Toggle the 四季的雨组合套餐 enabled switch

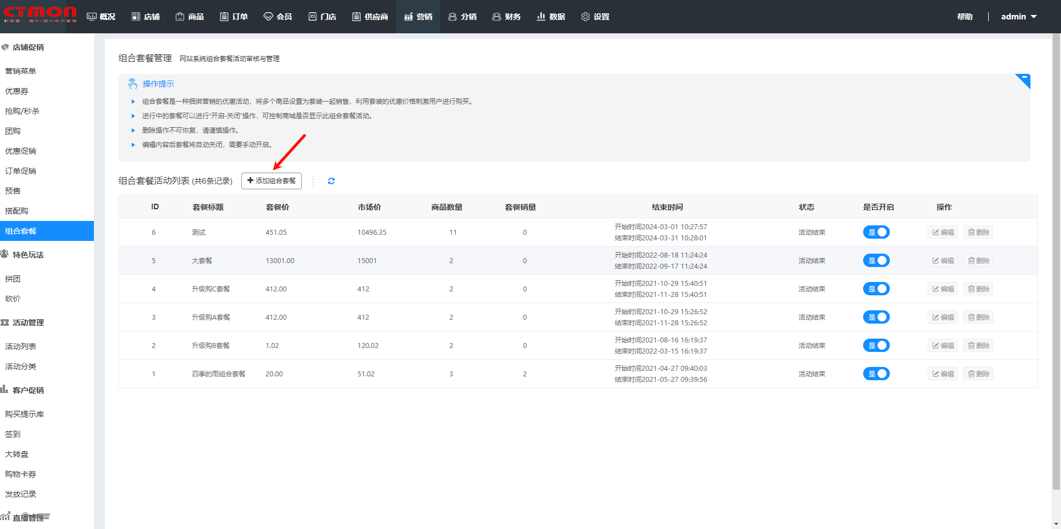[876, 374]
